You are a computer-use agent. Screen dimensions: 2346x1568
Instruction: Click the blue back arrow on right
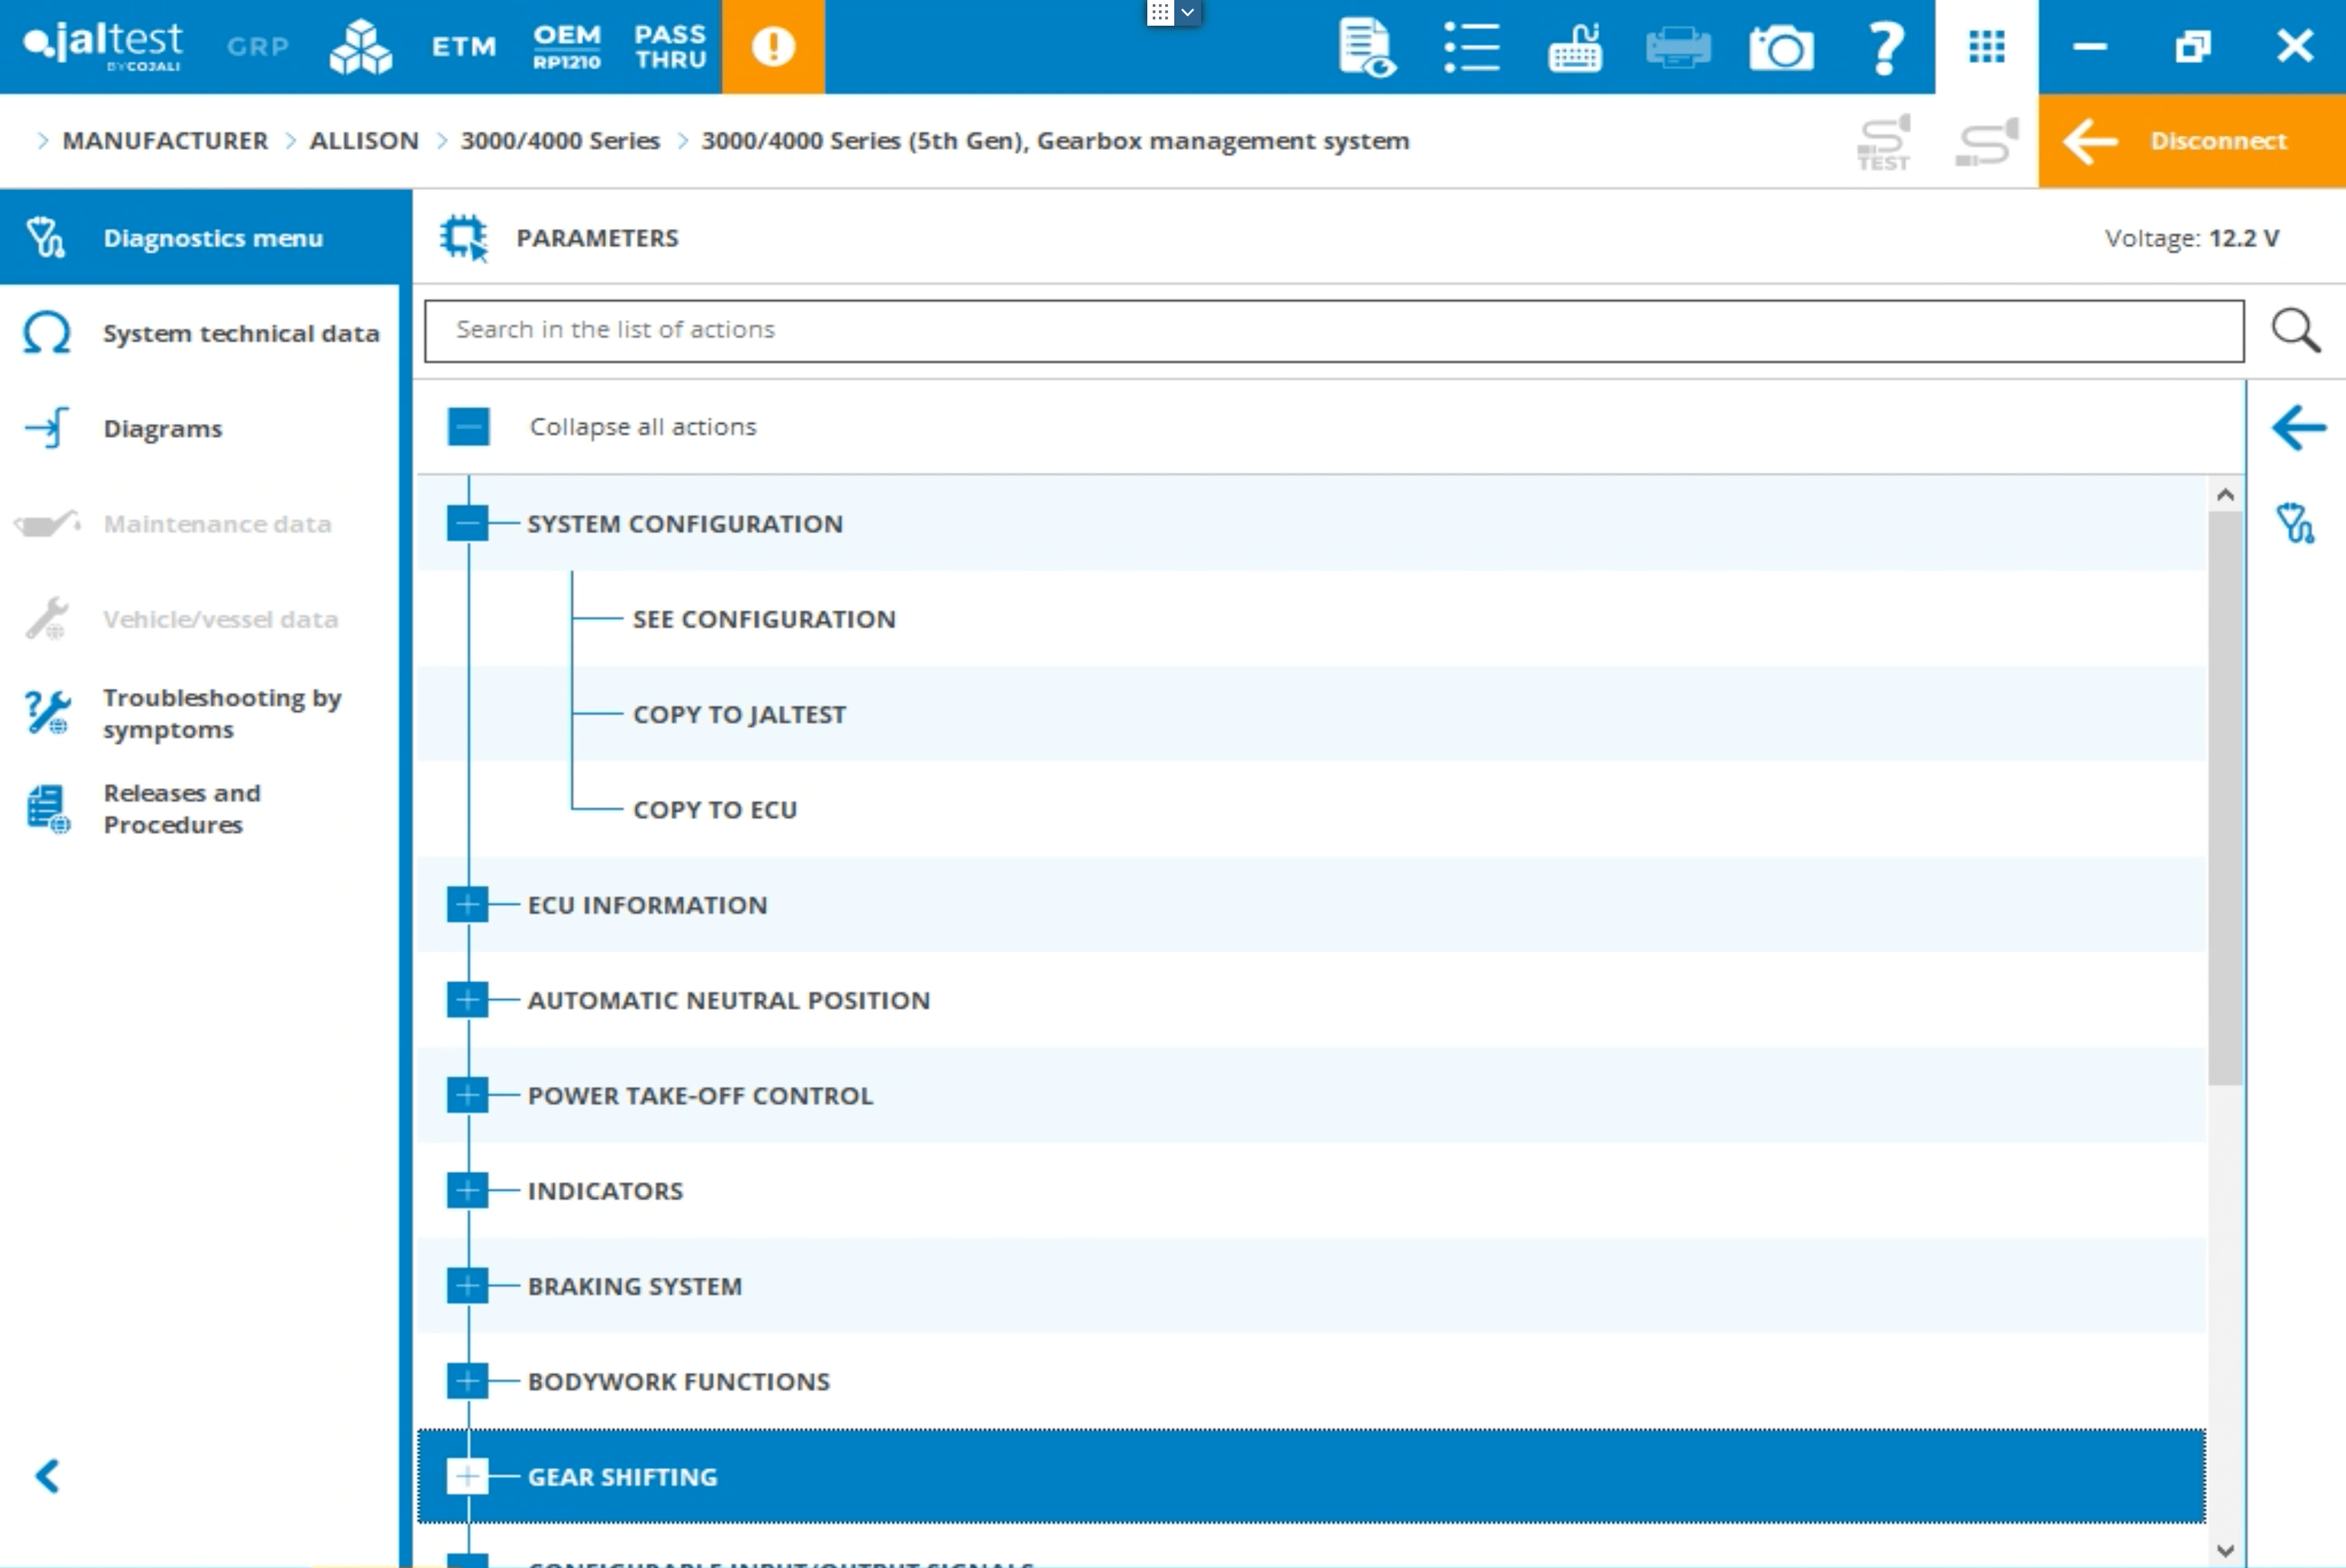2298,428
